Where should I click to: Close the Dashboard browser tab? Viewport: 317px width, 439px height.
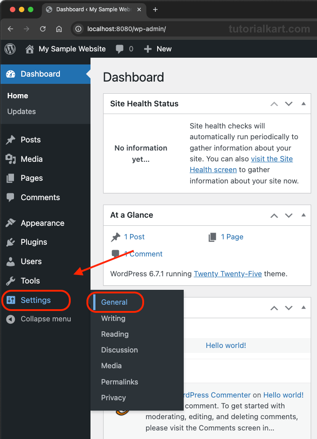click(139, 9)
